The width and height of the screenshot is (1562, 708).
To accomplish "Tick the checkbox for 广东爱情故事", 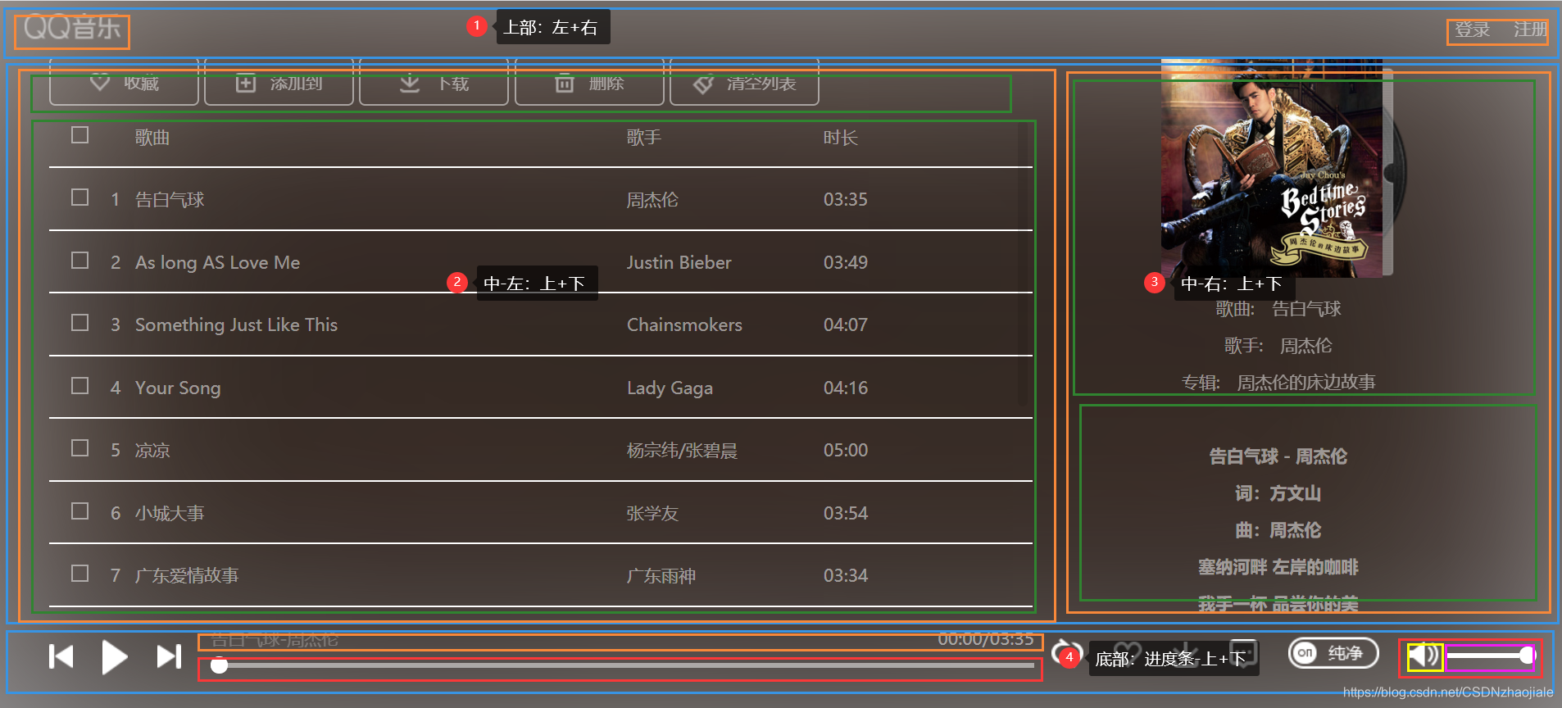I will [79, 574].
